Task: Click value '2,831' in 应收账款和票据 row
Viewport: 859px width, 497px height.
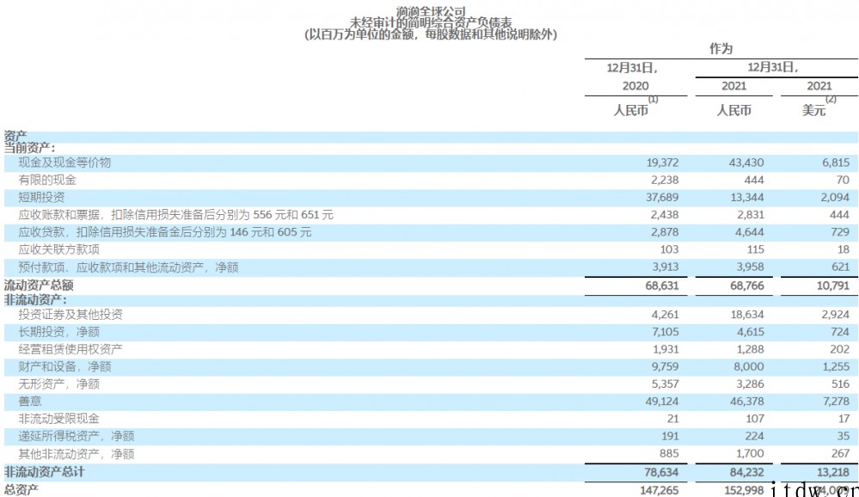Action: 750,215
